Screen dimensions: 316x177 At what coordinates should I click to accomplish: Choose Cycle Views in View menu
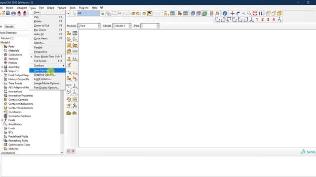point(47,38)
